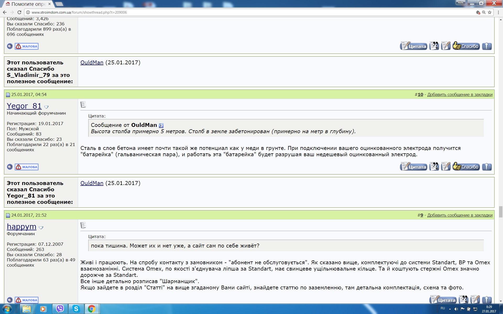Image resolution: width=503 pixels, height=314 pixels.
Task: Expand dropdown arrow next to Yegor_81
Action: (46, 107)
